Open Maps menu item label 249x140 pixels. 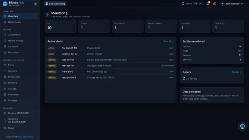pyautogui.click(x=11, y=128)
